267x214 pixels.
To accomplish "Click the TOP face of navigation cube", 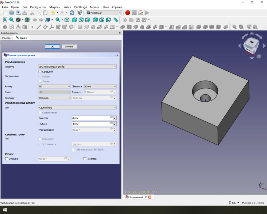I will coord(252,42).
